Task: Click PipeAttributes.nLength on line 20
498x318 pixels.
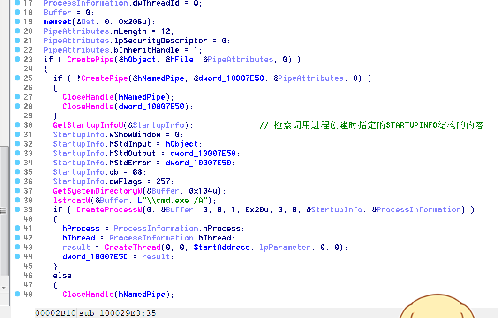Action: [95, 31]
